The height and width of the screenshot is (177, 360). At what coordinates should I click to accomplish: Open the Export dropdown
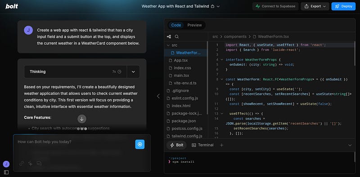315,6
